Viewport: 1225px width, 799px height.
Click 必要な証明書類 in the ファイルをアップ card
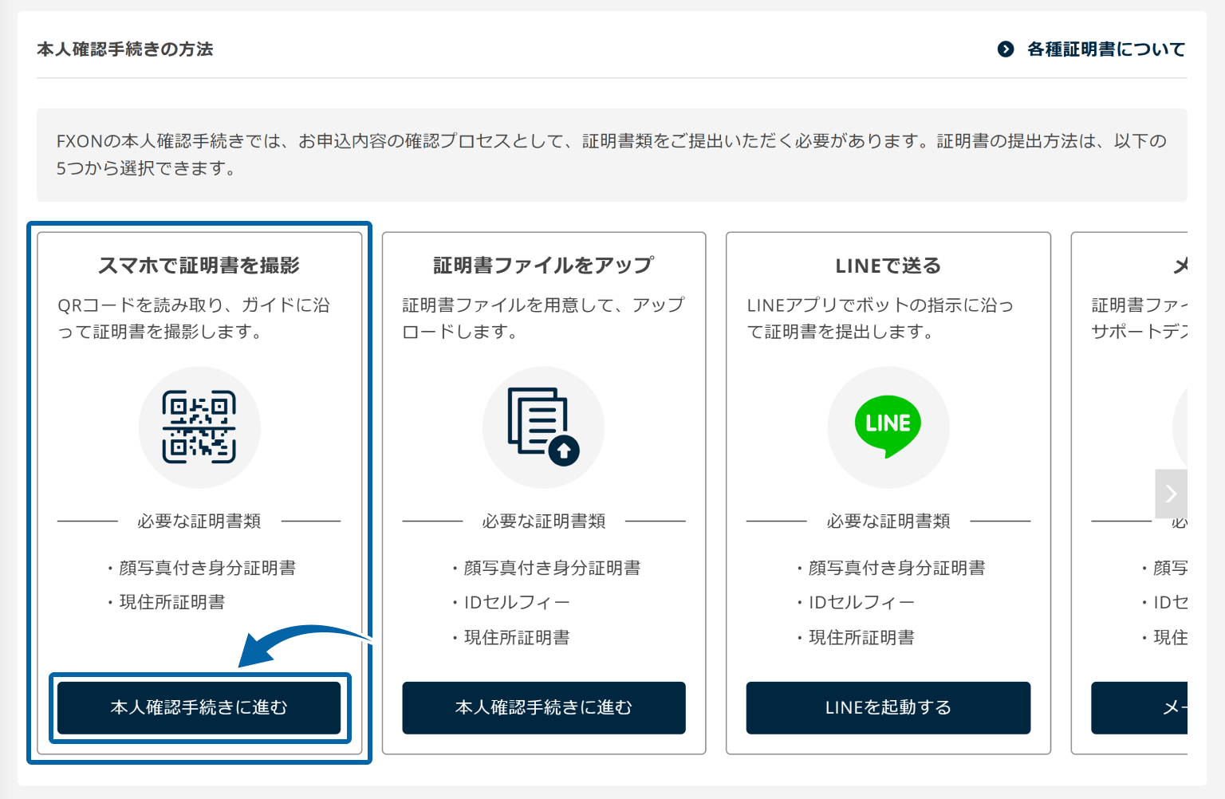pos(544,522)
